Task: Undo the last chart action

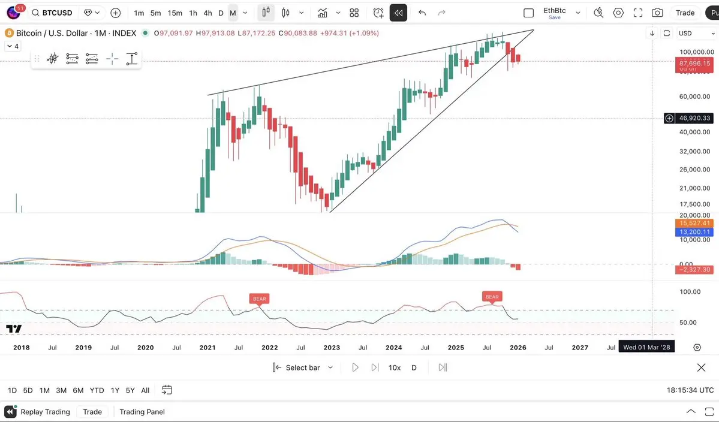Action: tap(422, 13)
